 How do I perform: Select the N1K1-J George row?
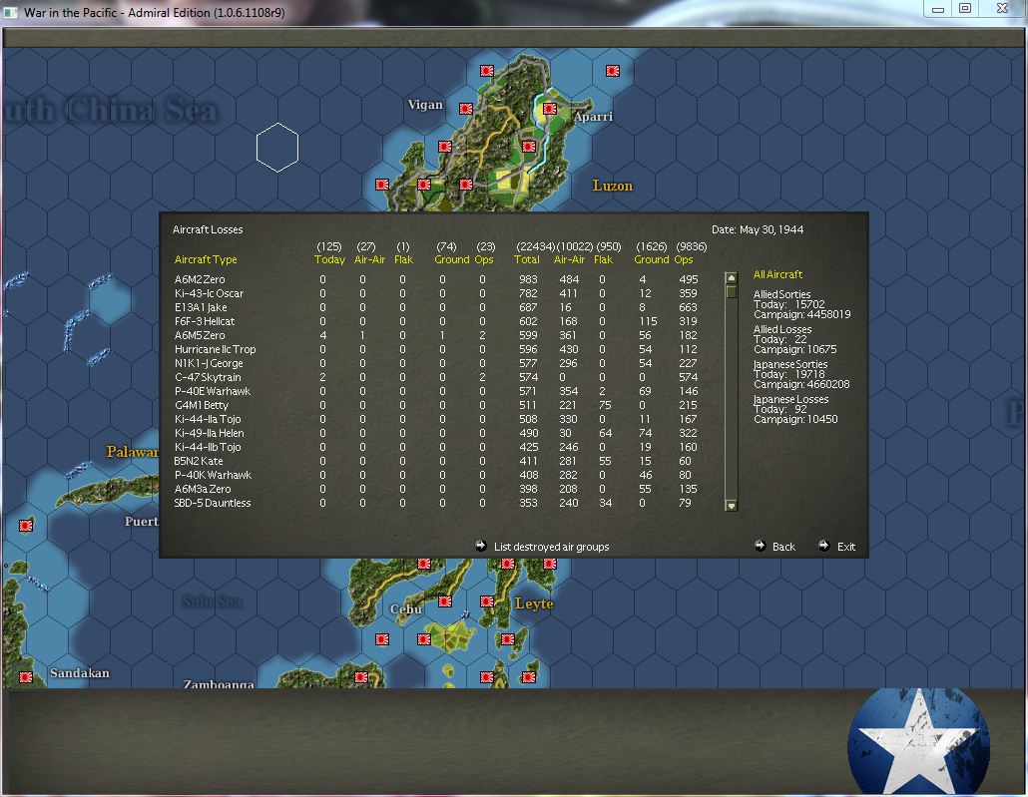click(436, 363)
